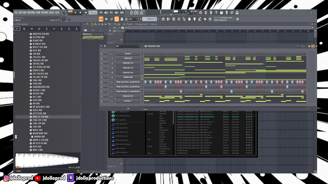Toggle the 3-2-1 countdown before recording
The height and width of the screenshot is (184, 328).
point(111,13)
